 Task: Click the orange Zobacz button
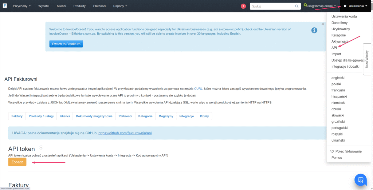17,162
